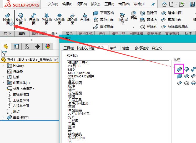Switch to the 鼠标笔势 dialog tab
Image resolution: width=196 pixels, height=143 pixels.
[142, 48]
